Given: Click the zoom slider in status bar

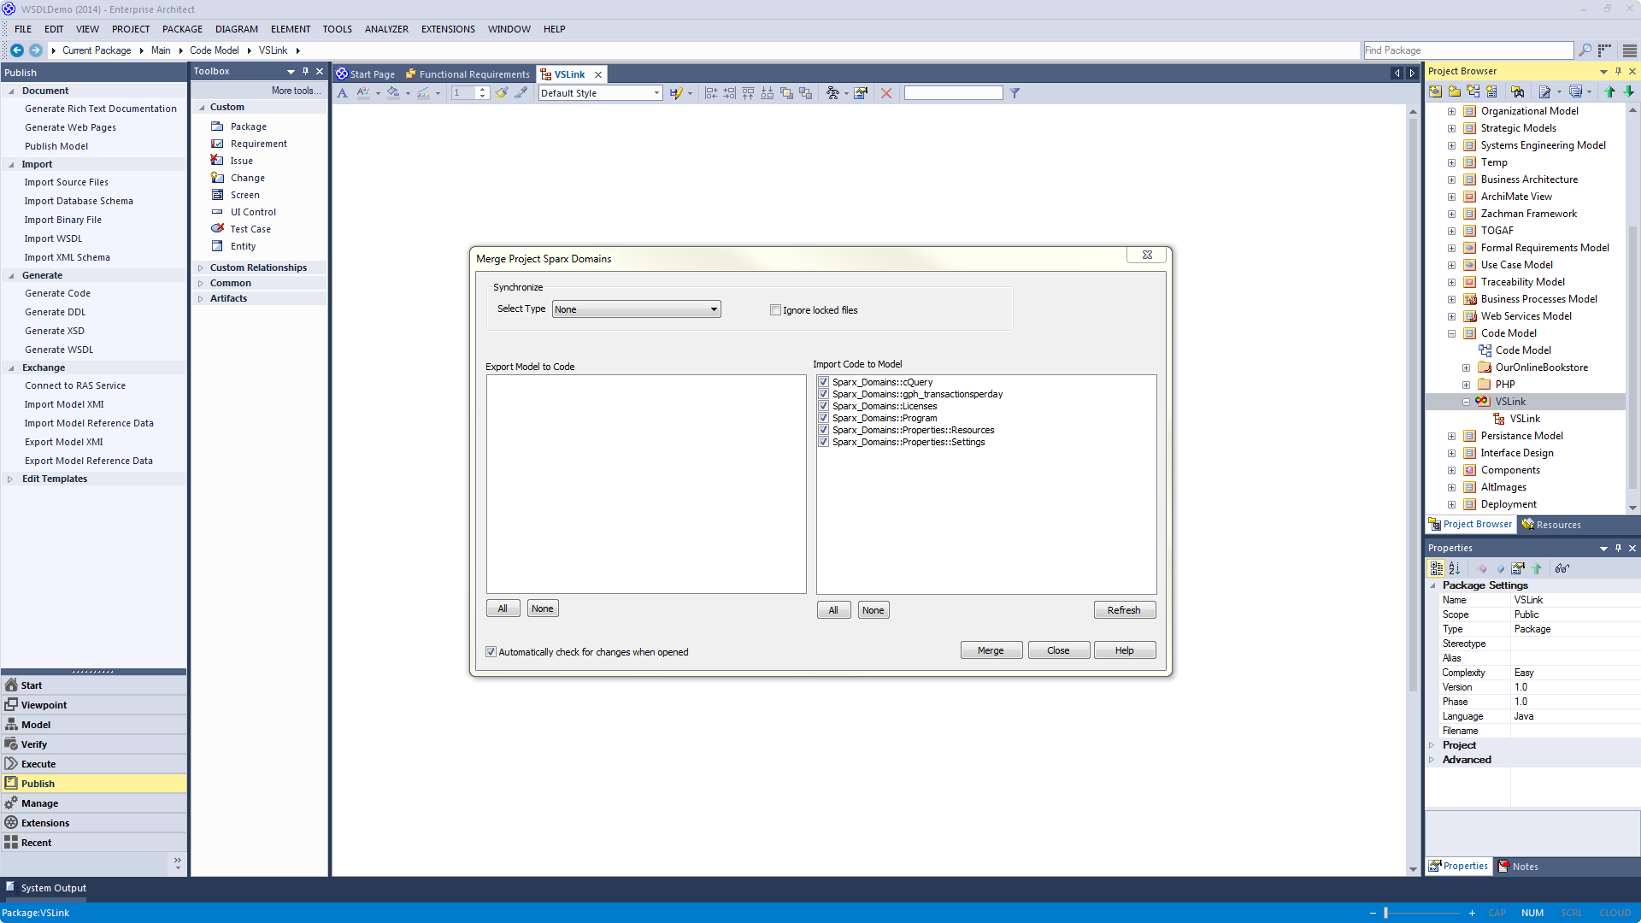Looking at the screenshot, I should coord(1422,913).
